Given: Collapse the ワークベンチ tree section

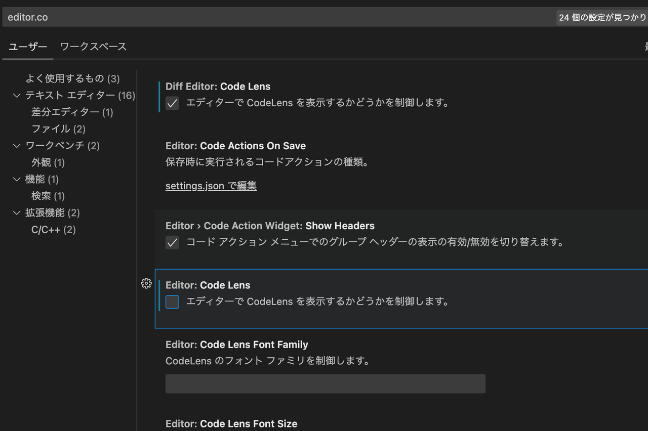Looking at the screenshot, I should (17, 145).
